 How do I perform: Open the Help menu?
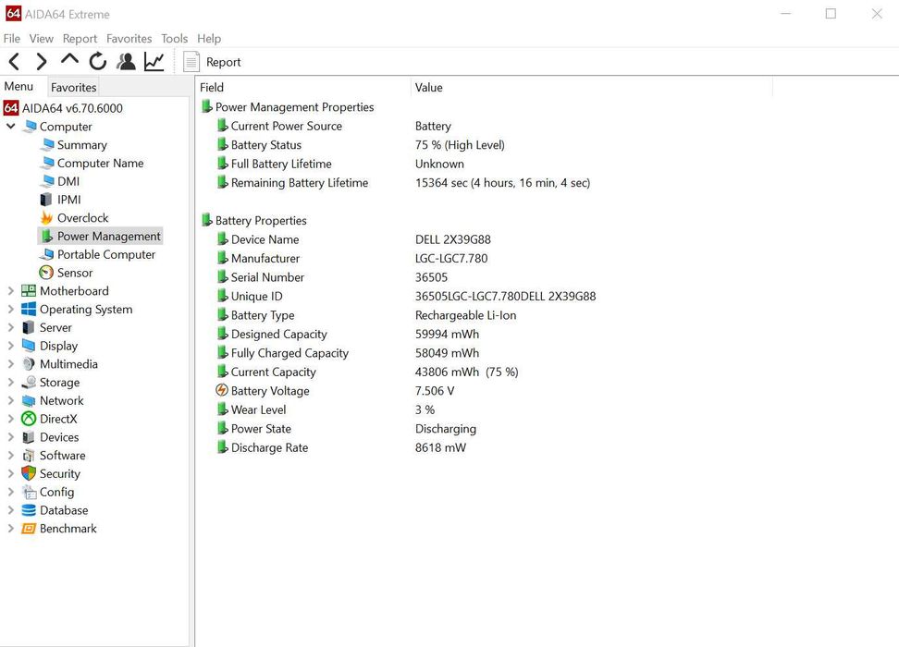(x=209, y=39)
